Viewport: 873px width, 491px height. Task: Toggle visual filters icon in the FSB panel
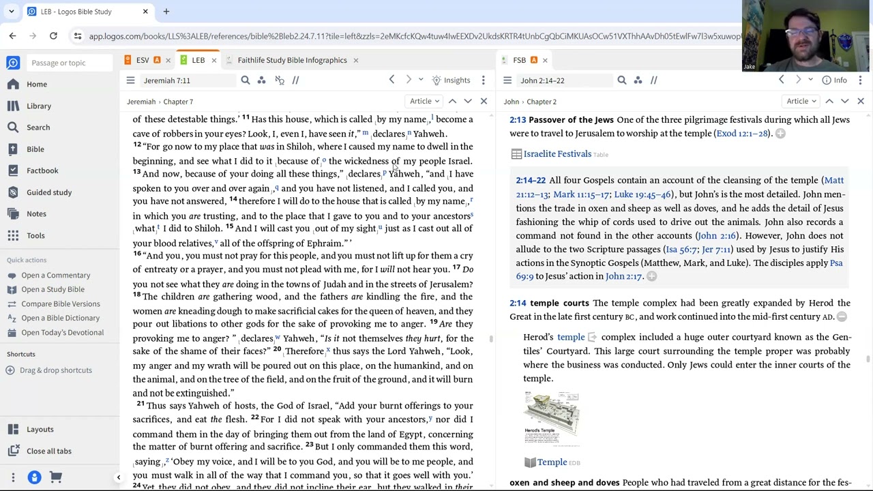click(x=638, y=80)
